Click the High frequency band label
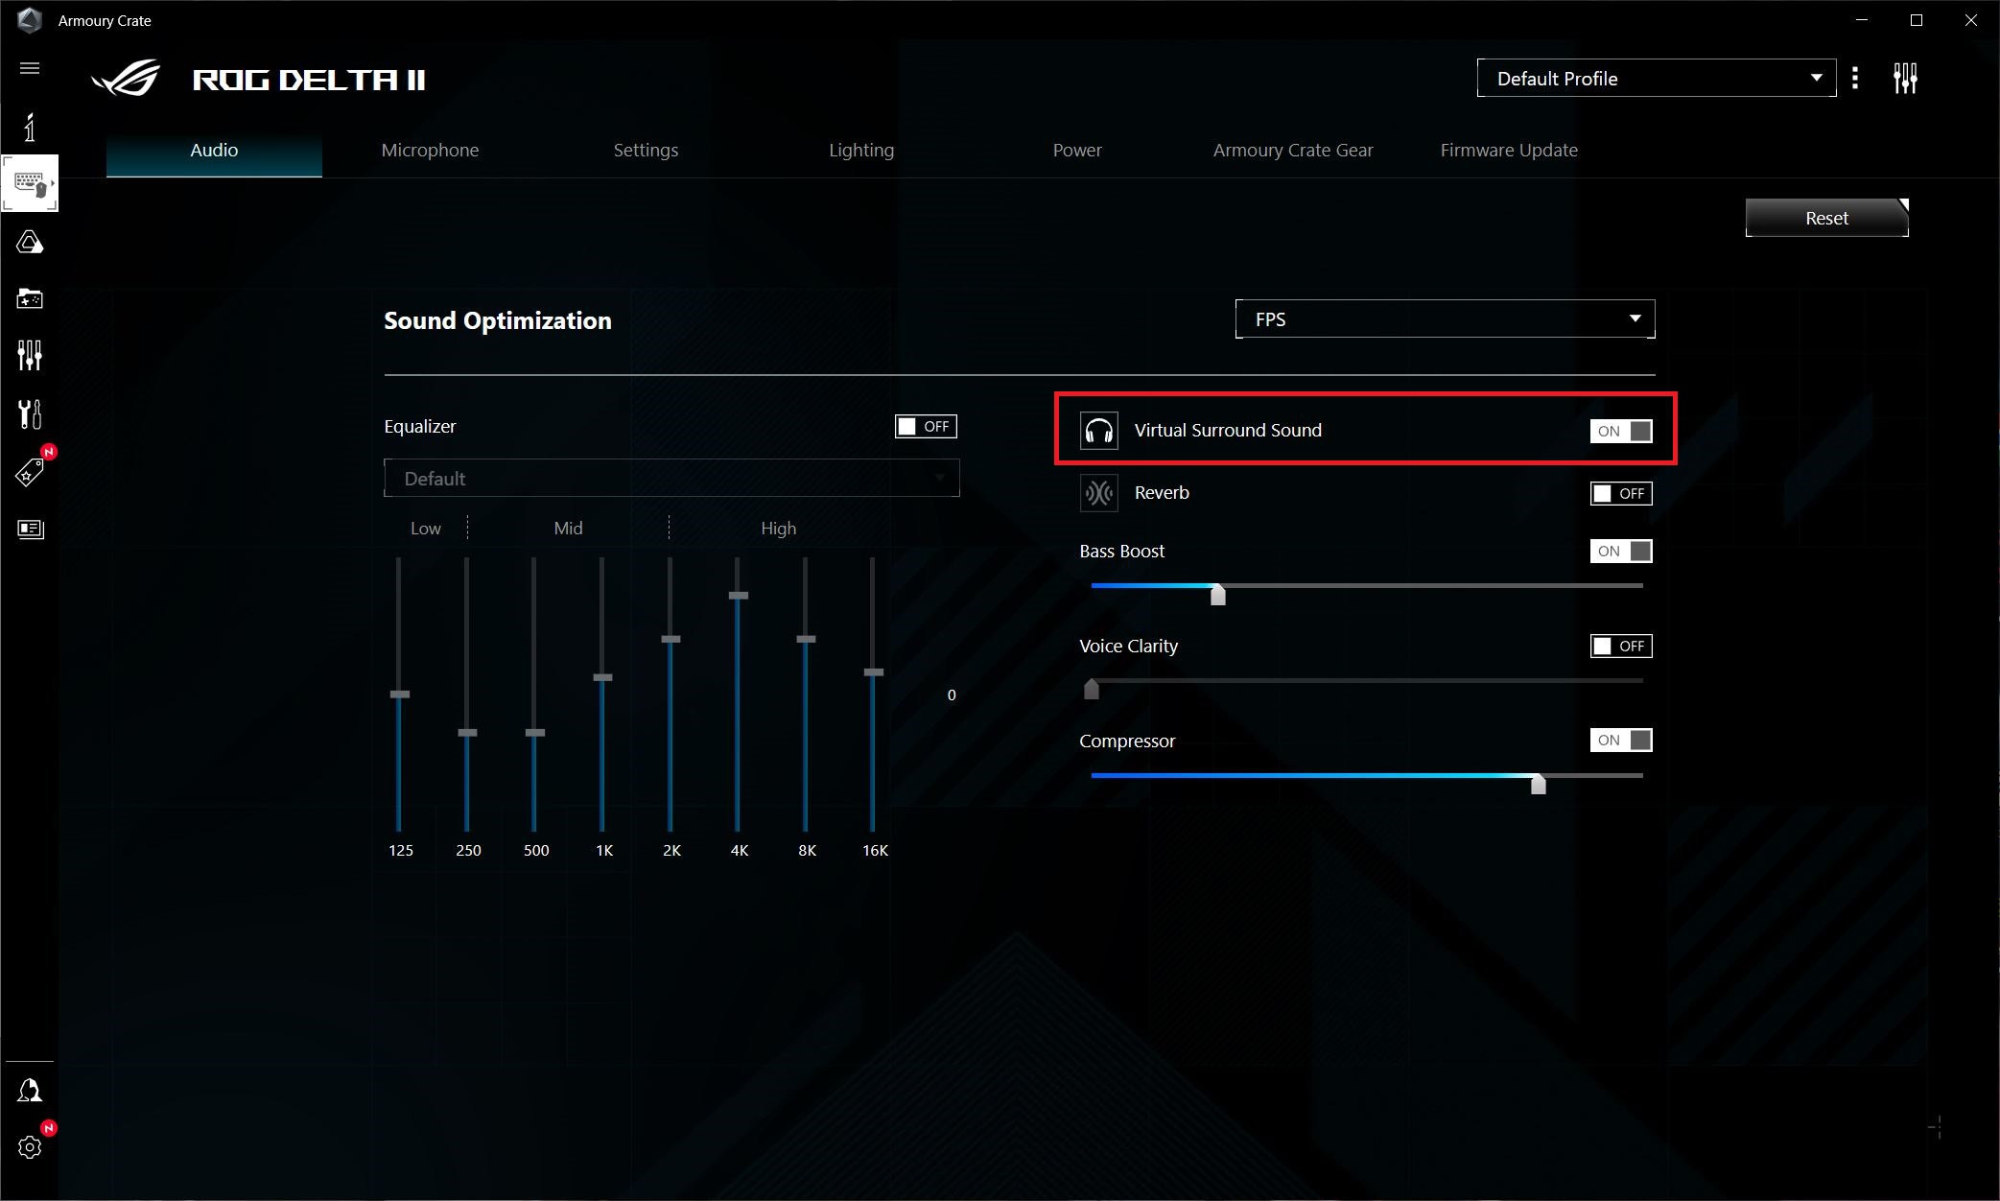This screenshot has width=2000, height=1201. [778, 529]
